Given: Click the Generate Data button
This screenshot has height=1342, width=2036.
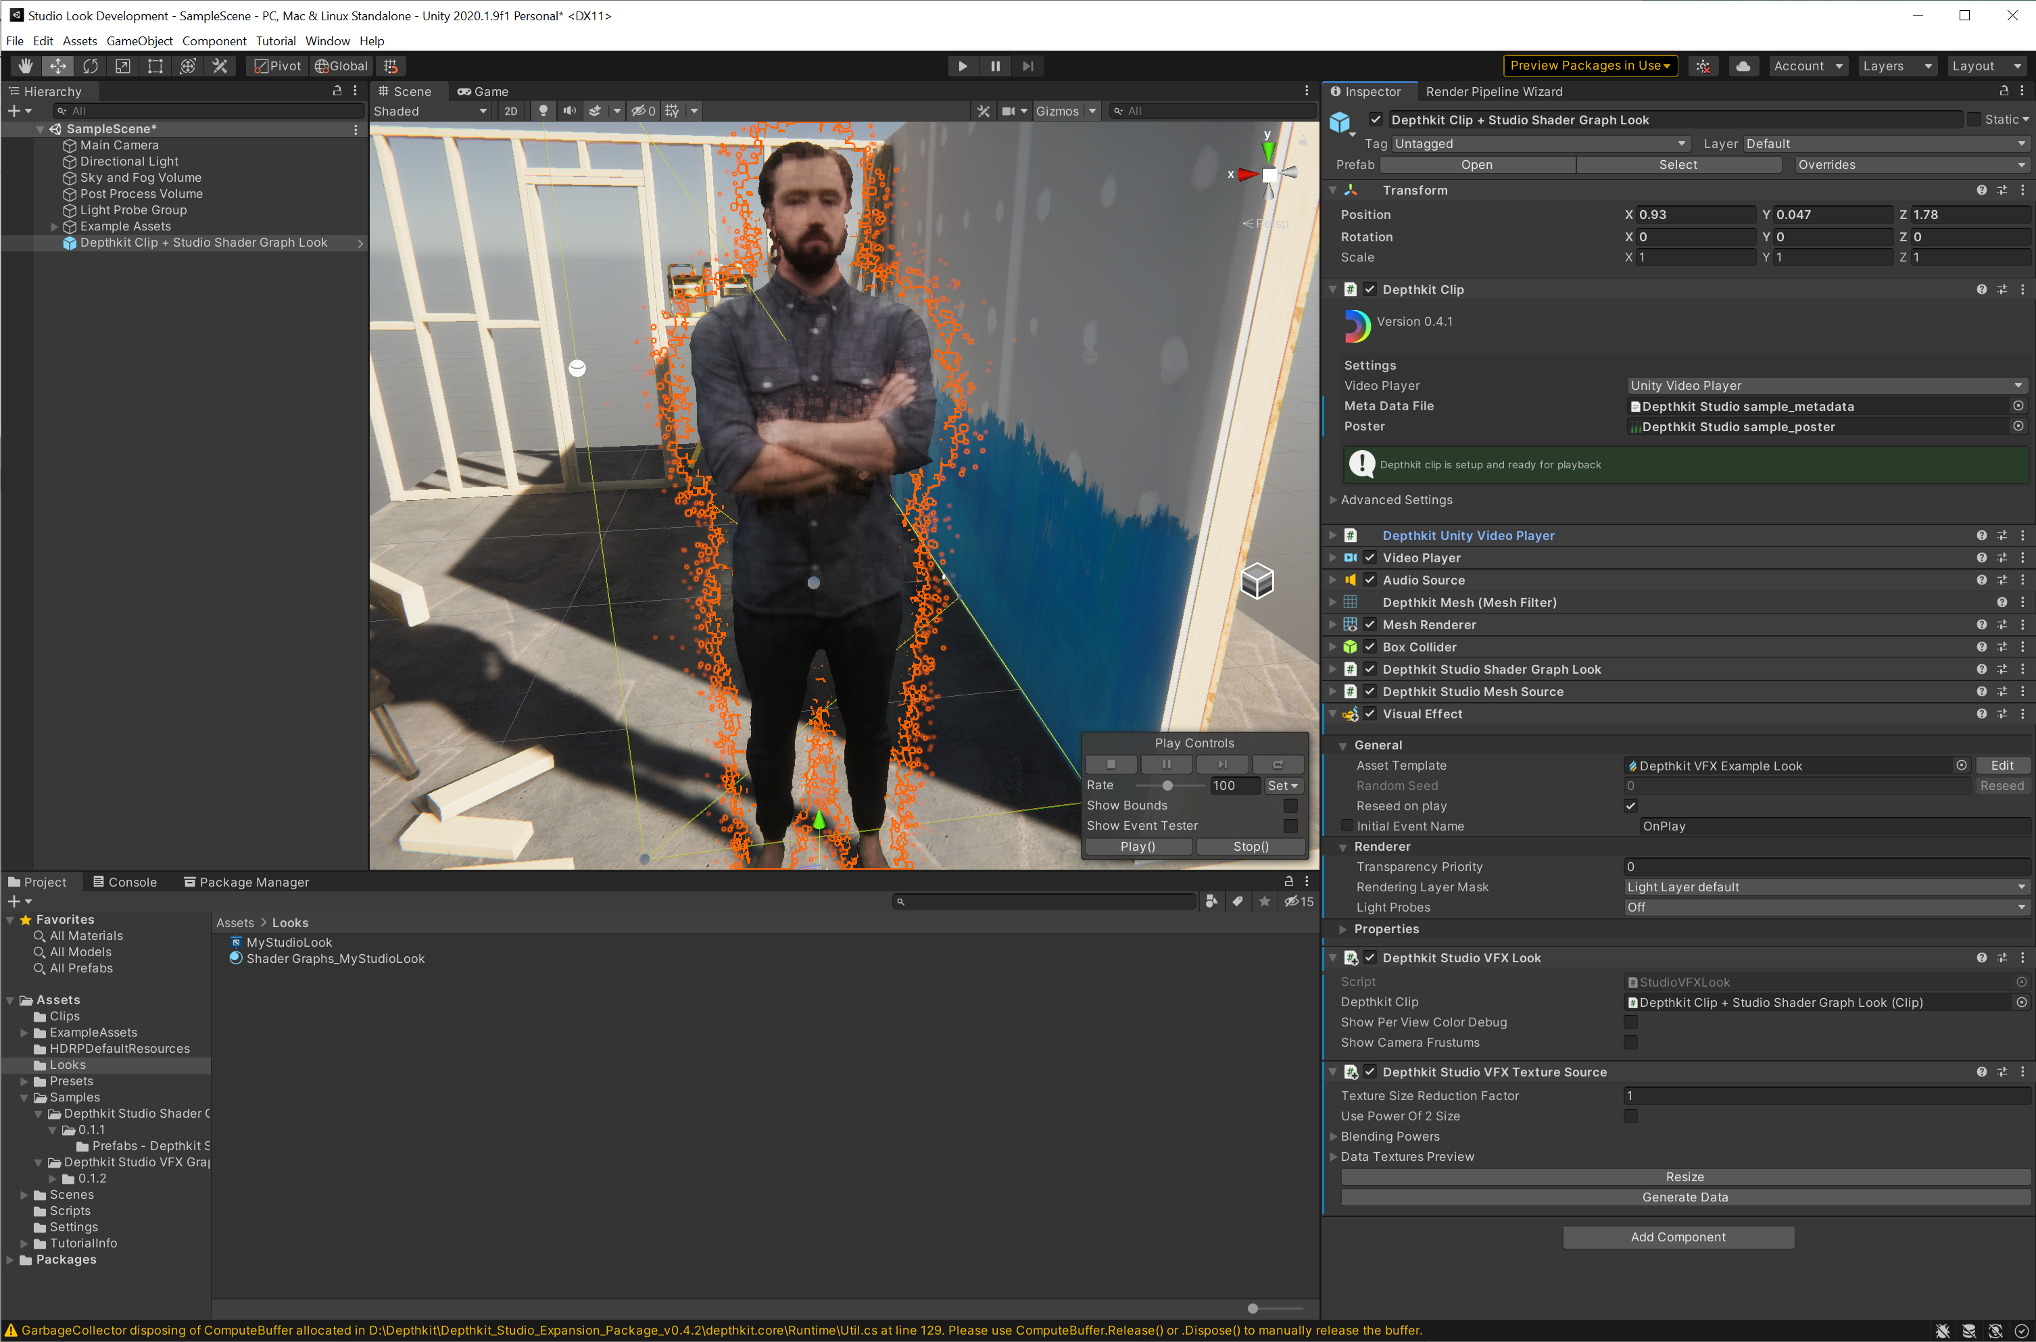Looking at the screenshot, I should (1684, 1197).
